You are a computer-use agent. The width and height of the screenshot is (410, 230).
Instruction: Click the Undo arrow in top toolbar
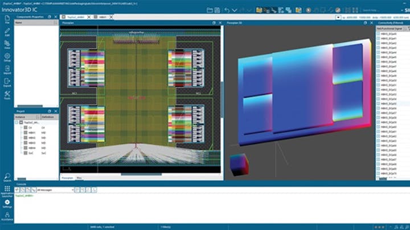coord(227,10)
